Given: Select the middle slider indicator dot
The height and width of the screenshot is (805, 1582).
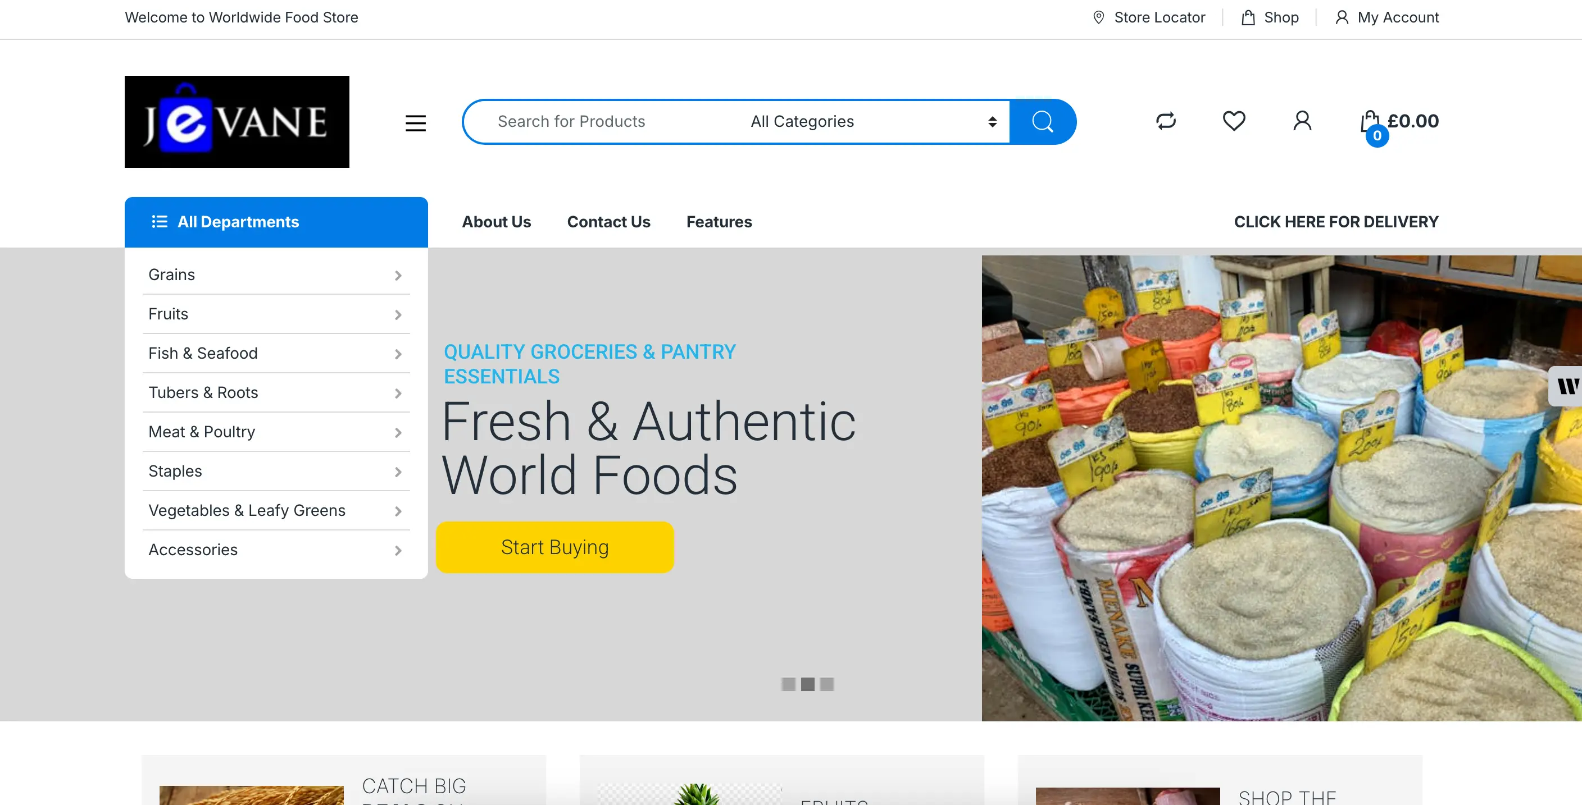Looking at the screenshot, I should (808, 684).
